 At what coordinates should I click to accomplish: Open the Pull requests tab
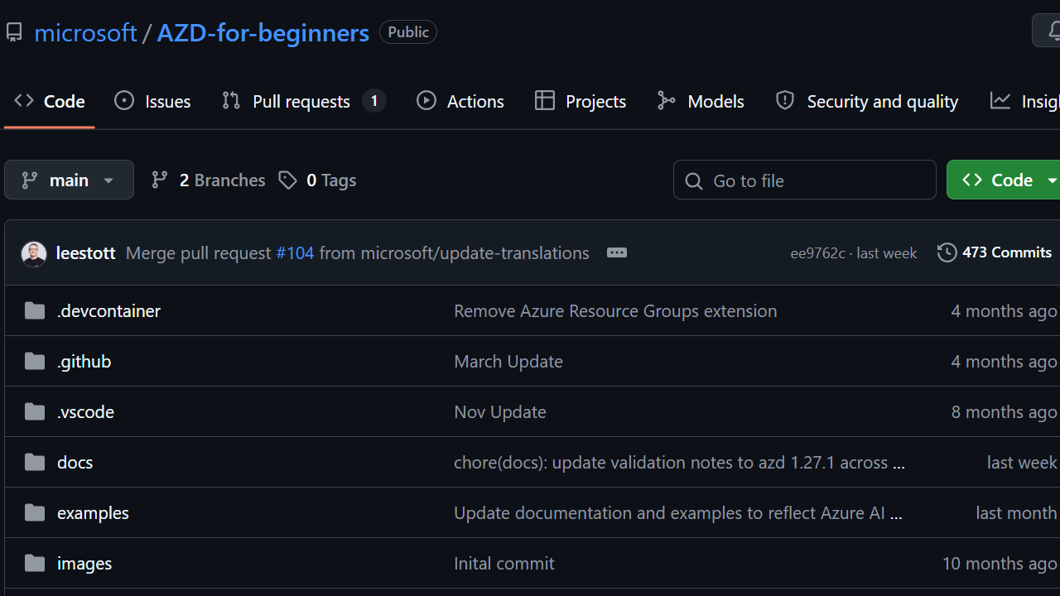coord(303,101)
